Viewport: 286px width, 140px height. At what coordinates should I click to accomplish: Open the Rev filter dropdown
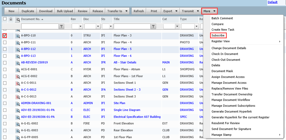(x=80, y=26)
